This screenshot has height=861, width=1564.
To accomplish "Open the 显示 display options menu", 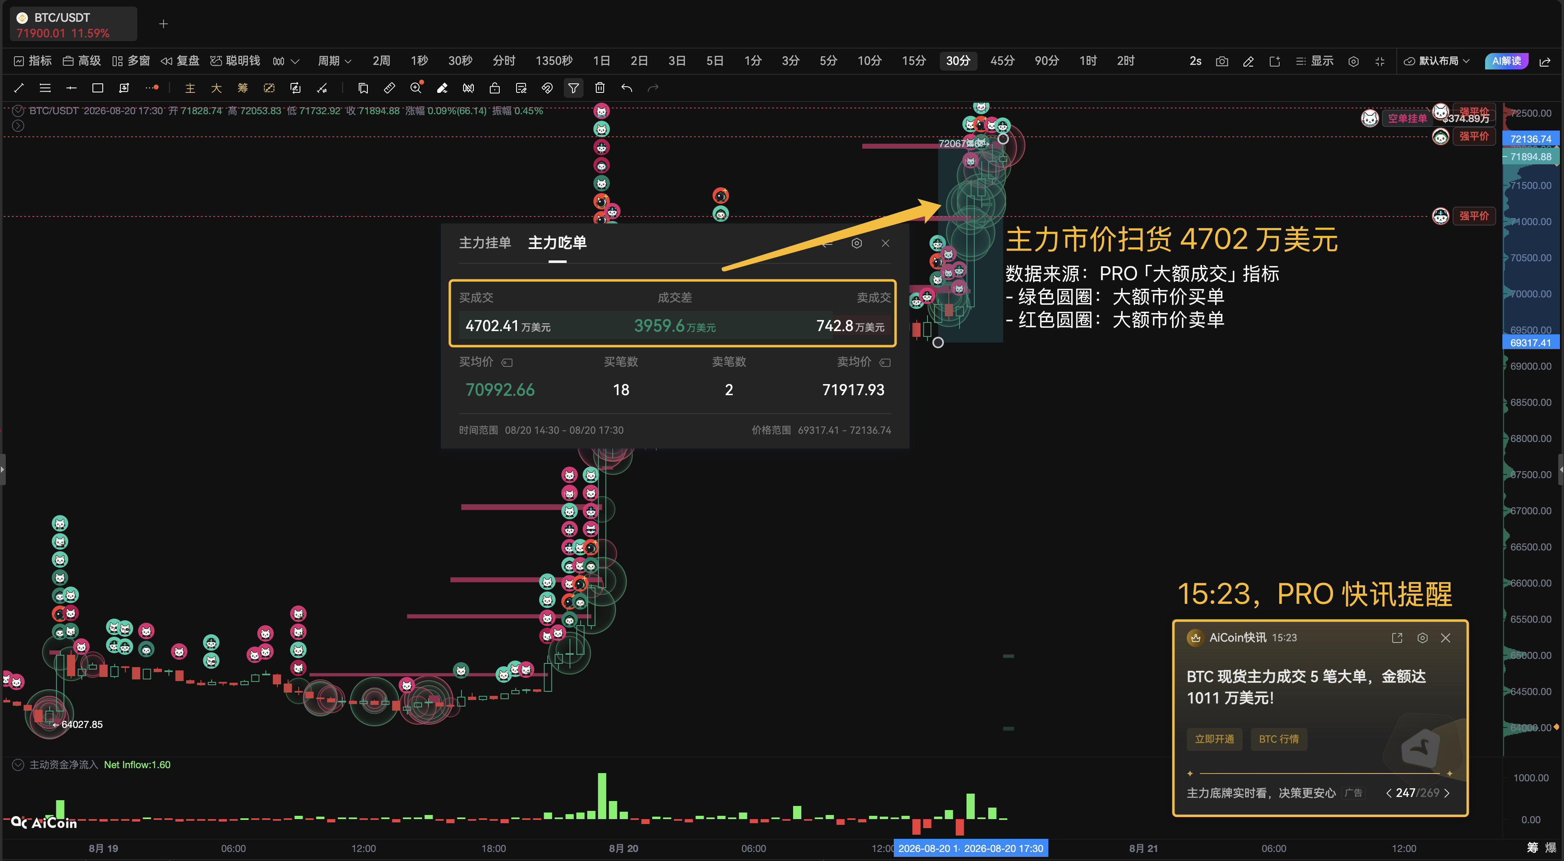I will point(1315,61).
